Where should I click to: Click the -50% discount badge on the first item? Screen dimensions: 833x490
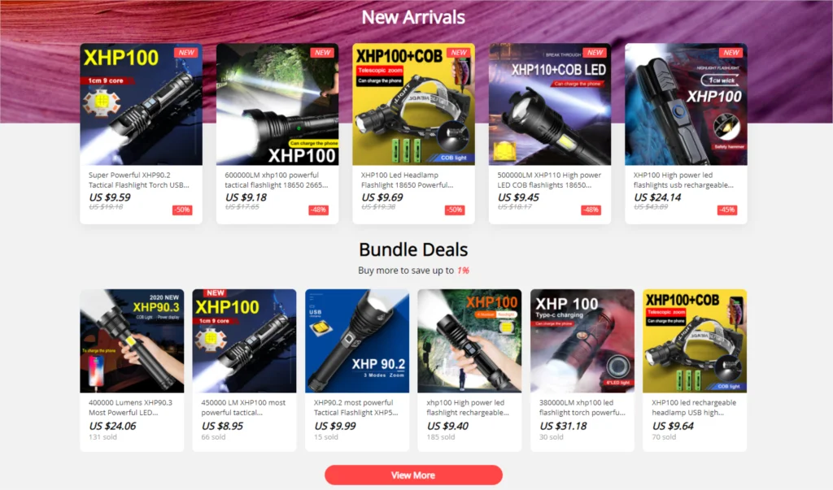[182, 210]
